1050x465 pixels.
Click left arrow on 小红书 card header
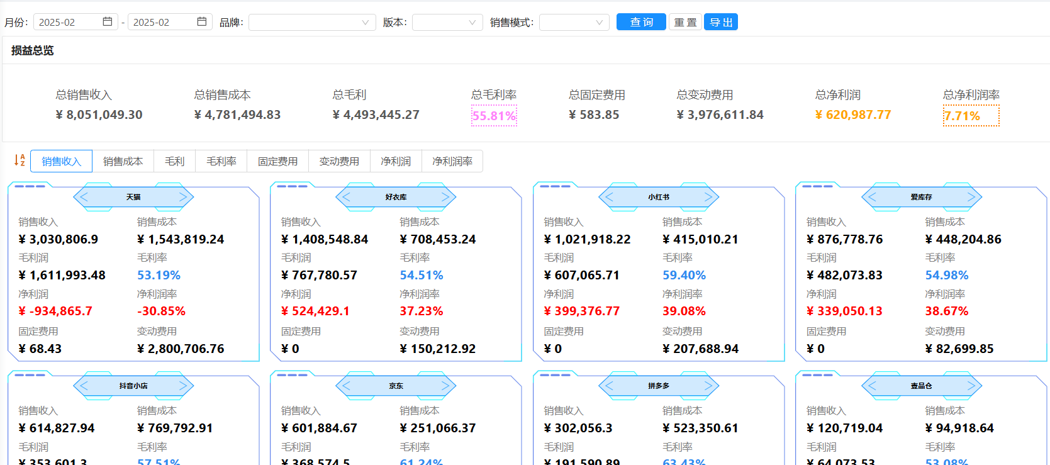tap(609, 197)
